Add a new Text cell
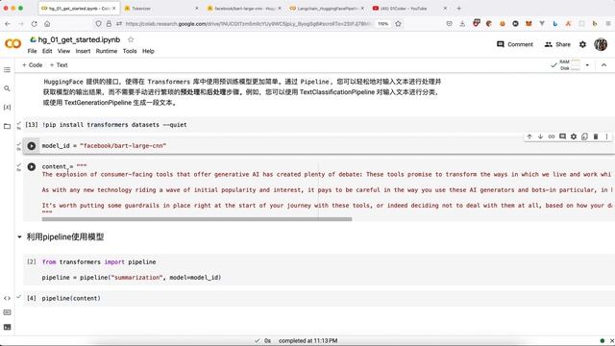Image resolution: width=615 pixels, height=346 pixels. (59, 65)
